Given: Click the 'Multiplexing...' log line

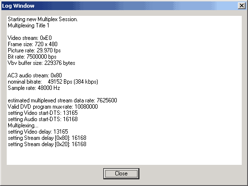Looking at the screenshot, I should click(x=23, y=125).
